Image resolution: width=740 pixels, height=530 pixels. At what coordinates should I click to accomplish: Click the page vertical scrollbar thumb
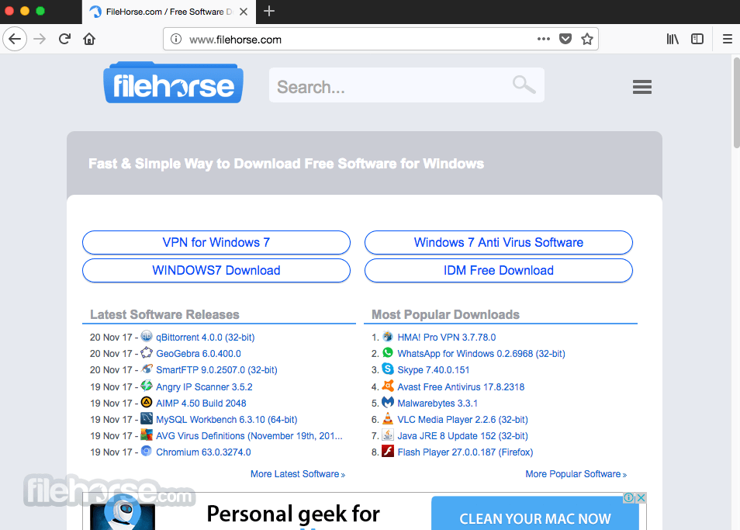pos(736,103)
